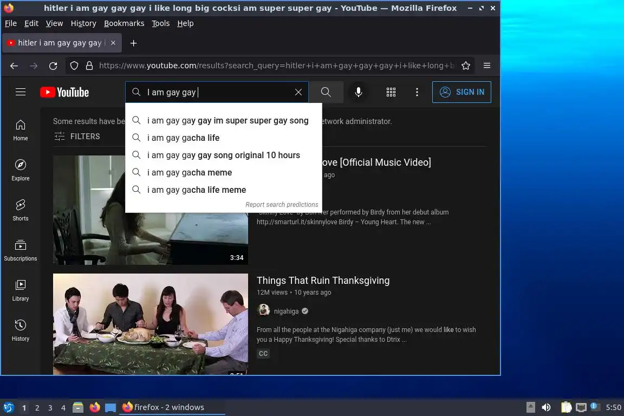624x416 pixels.
Task: Open tracking protection shield icon
Action: (x=74, y=66)
